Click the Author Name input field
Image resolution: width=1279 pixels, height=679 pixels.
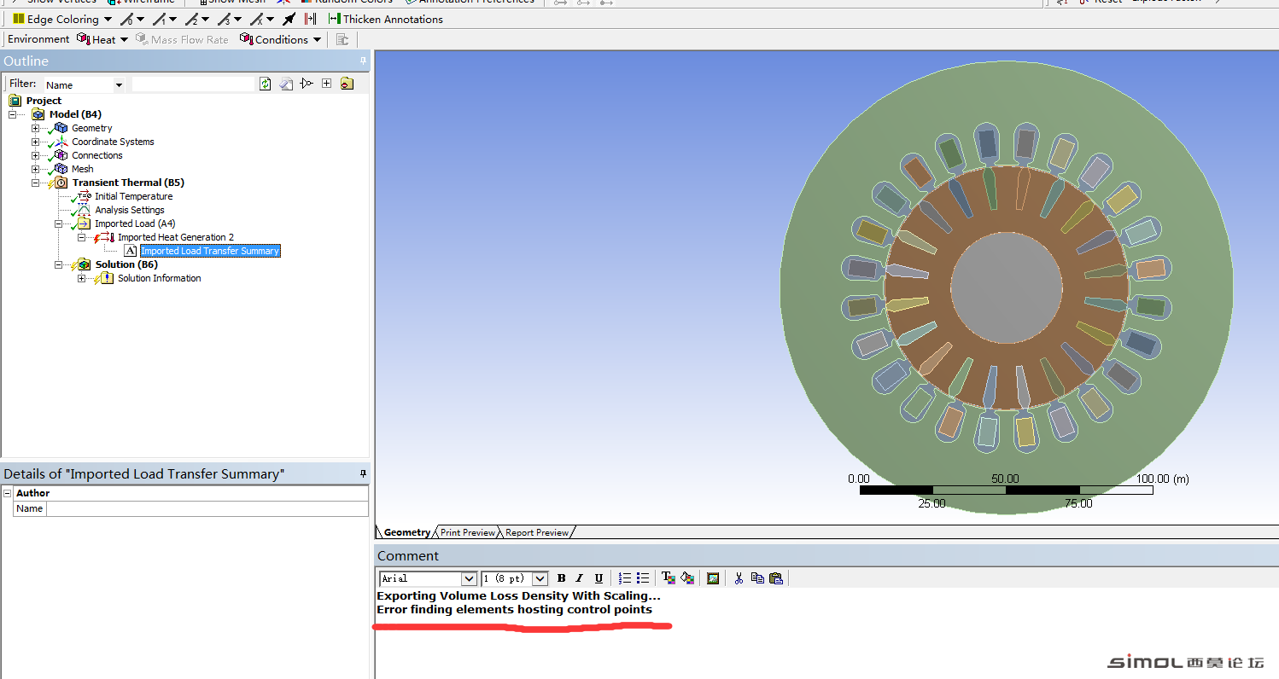[207, 508]
